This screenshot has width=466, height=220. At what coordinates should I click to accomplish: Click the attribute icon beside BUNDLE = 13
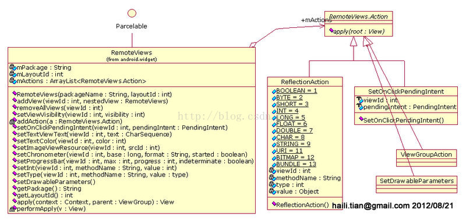click(274, 164)
